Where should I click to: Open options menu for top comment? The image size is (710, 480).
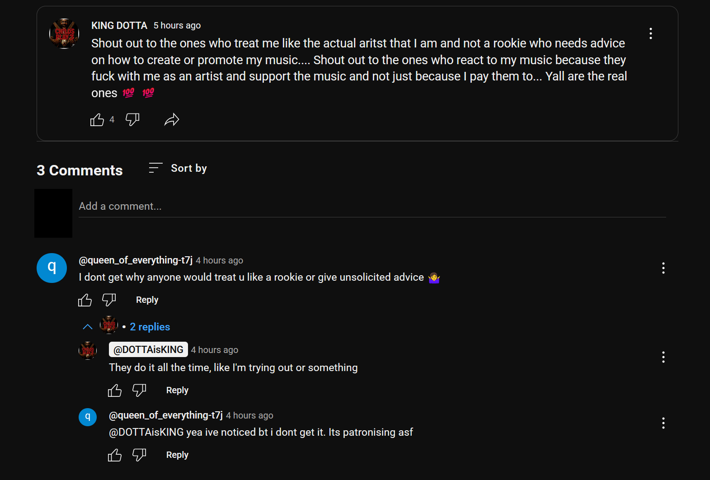pyautogui.click(x=663, y=268)
